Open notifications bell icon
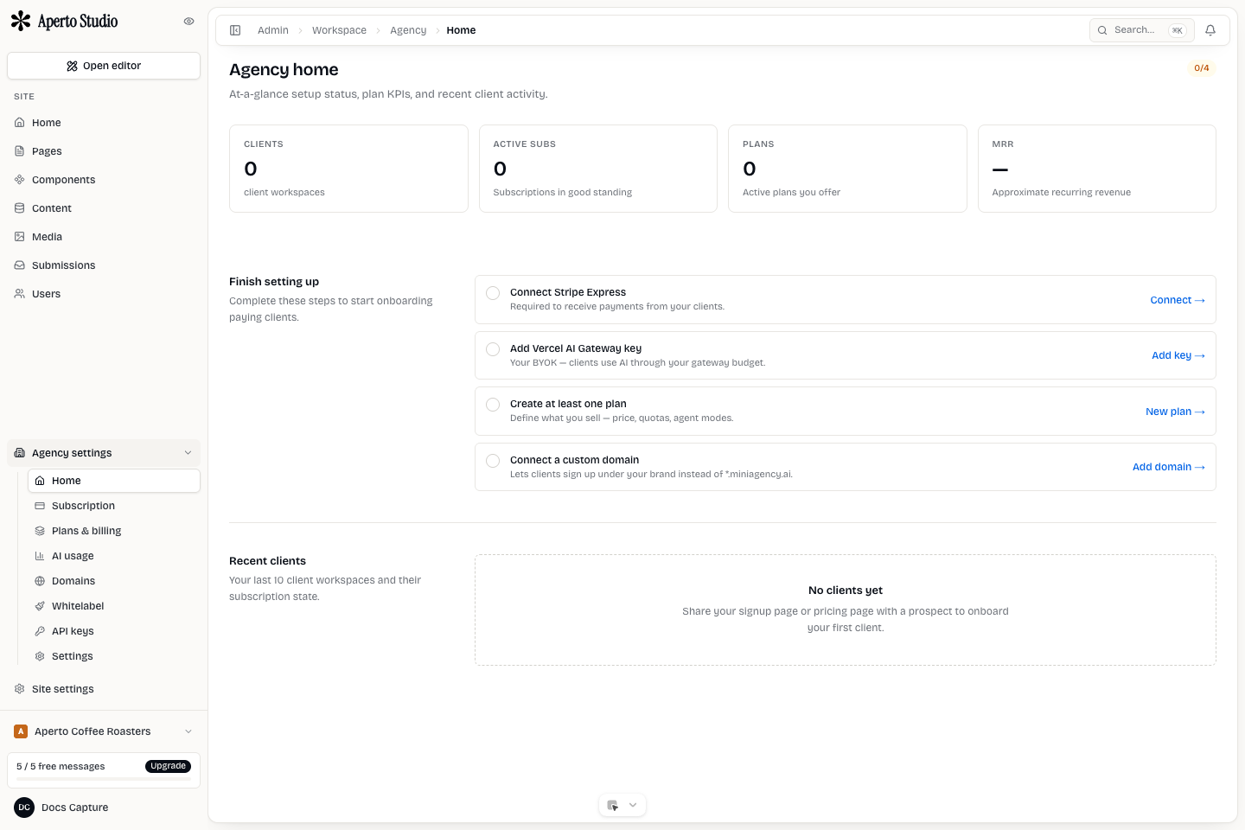 point(1210,30)
